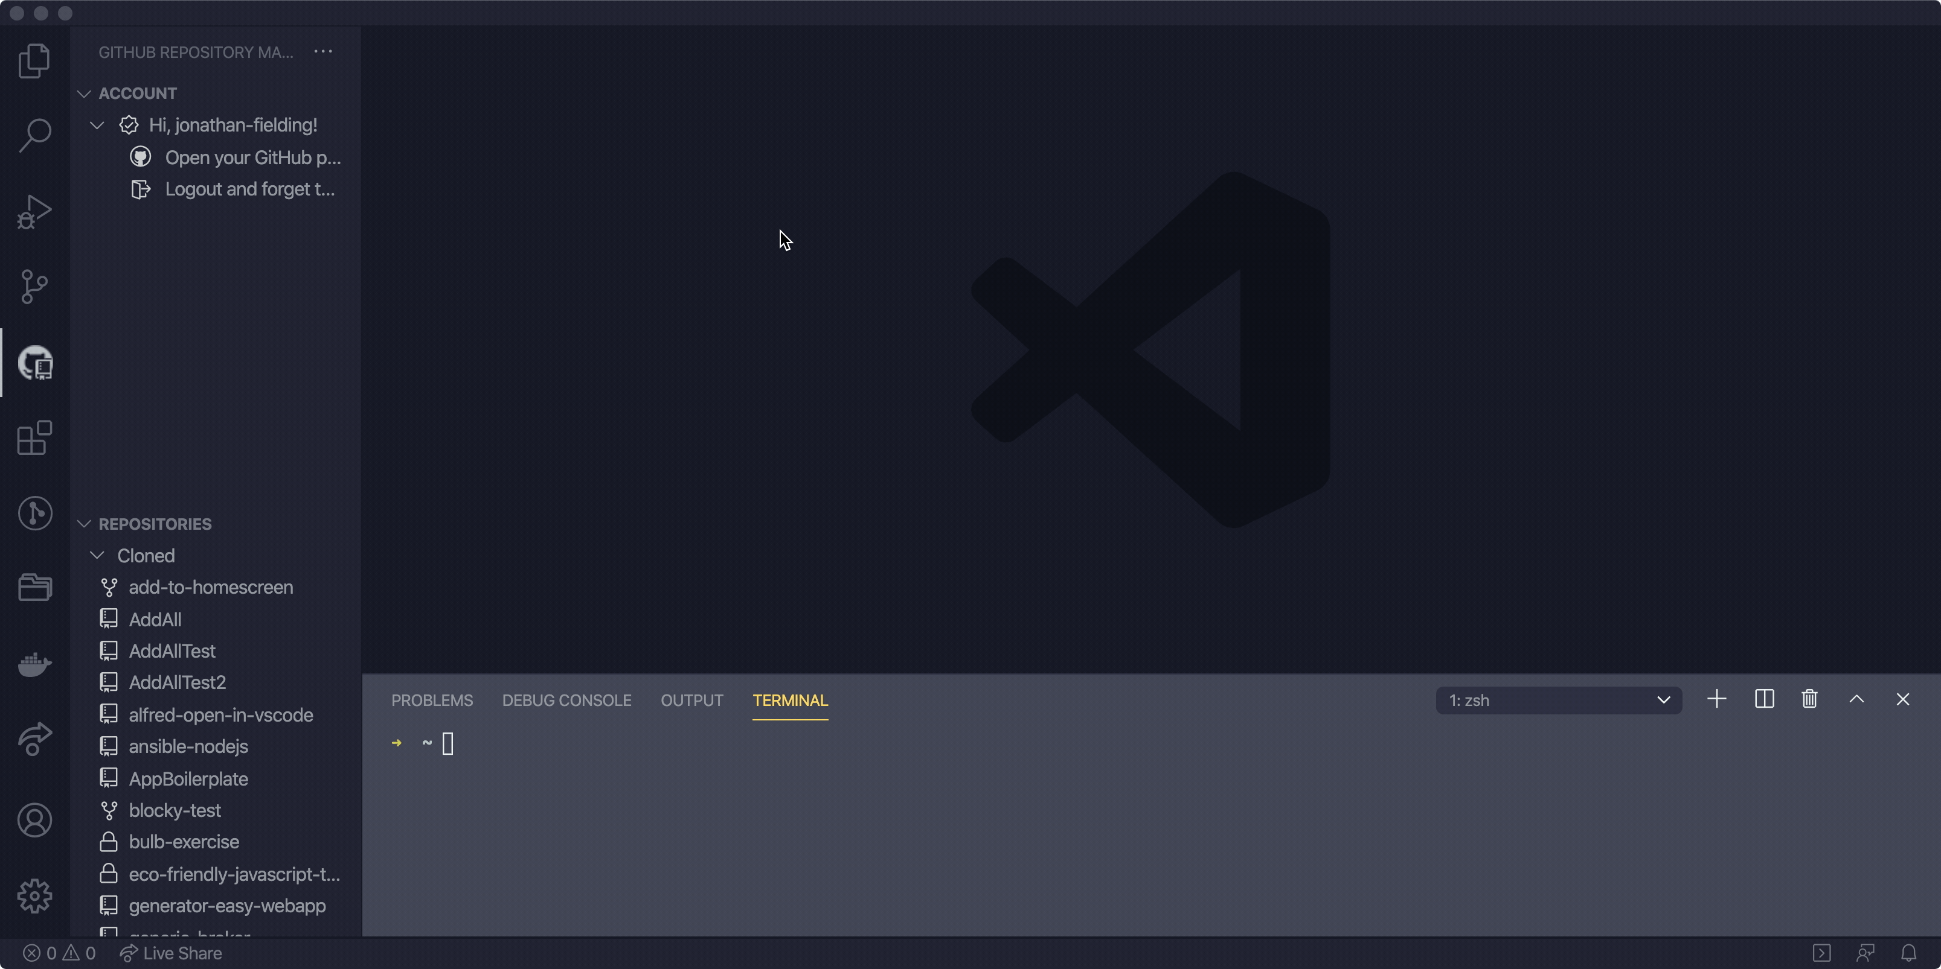Image resolution: width=1941 pixels, height=969 pixels.
Task: Maximize the panel with up chevron
Action: 1856,699
